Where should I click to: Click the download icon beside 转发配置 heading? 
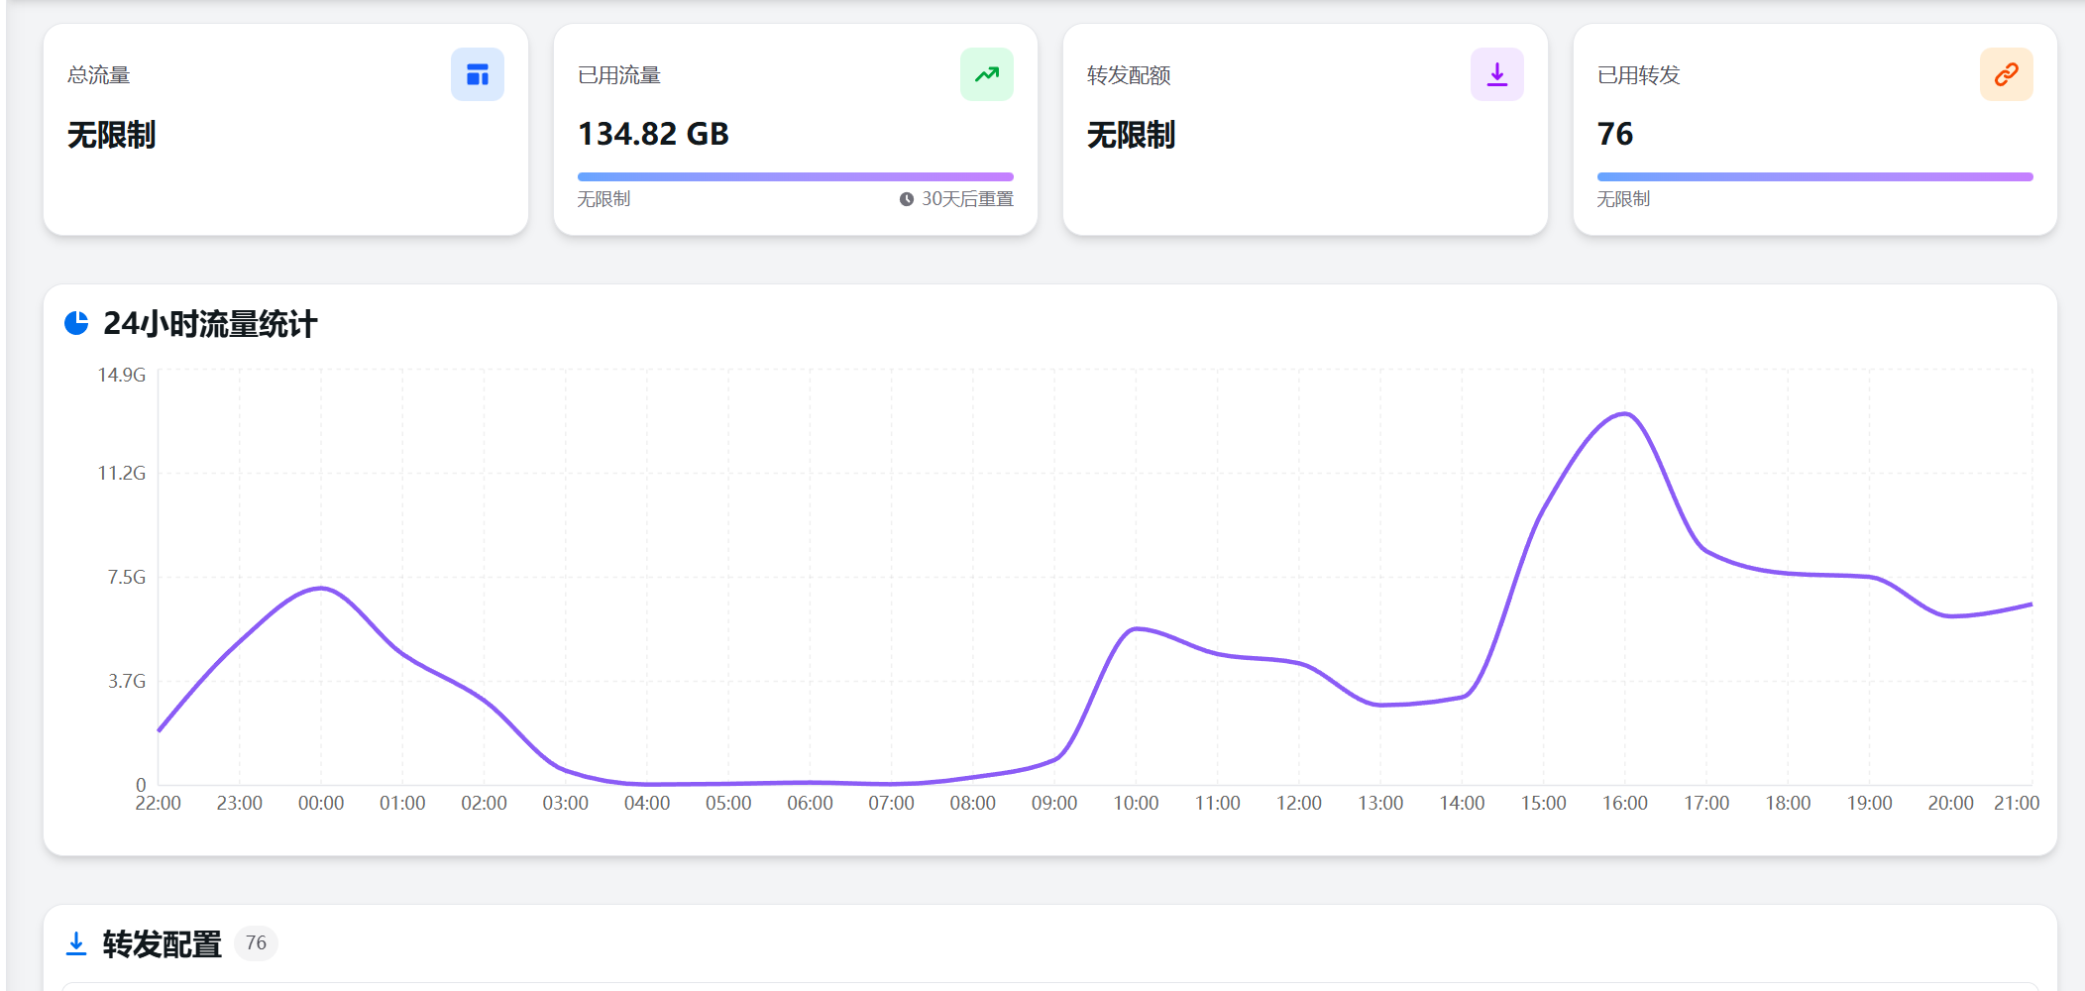pos(76,943)
